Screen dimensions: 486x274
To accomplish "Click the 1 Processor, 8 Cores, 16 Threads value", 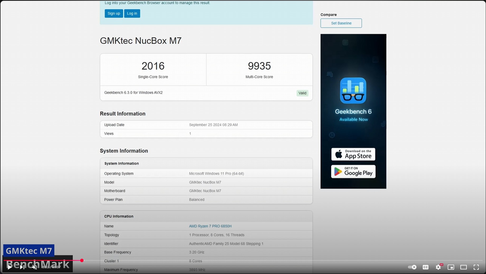I will pyautogui.click(x=217, y=235).
